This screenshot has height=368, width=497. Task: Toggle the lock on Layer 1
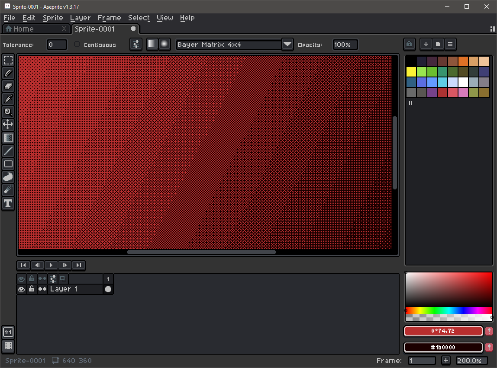(x=31, y=289)
